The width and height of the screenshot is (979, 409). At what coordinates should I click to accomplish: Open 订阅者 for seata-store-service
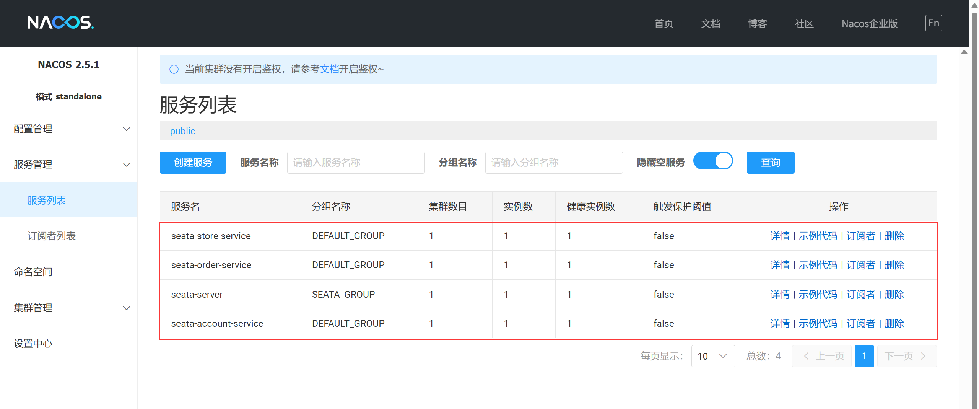coord(861,236)
